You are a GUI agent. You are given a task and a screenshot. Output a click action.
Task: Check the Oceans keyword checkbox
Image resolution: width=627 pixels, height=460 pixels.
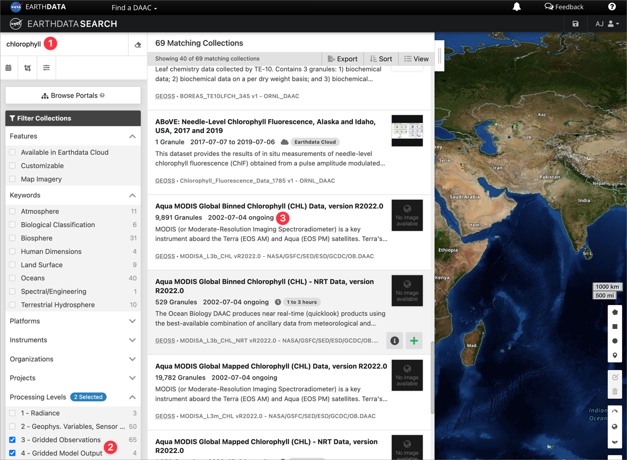(x=13, y=278)
